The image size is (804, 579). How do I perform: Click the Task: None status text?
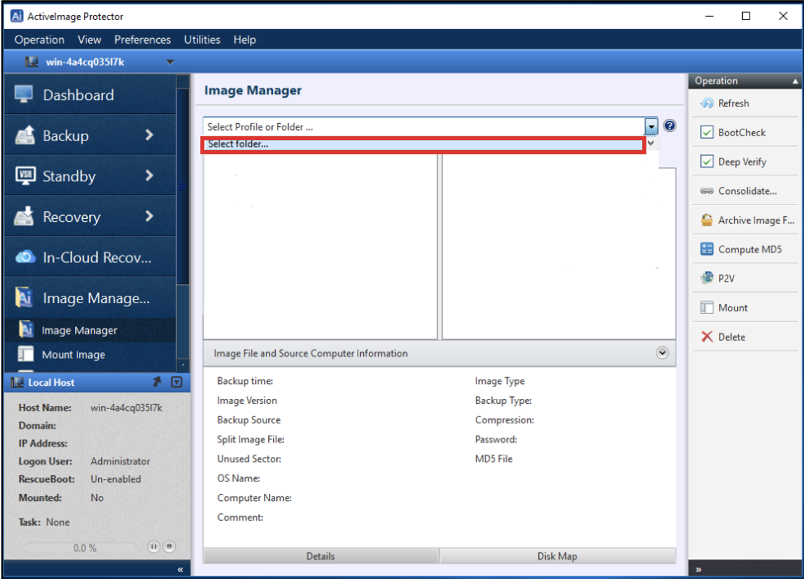44,522
